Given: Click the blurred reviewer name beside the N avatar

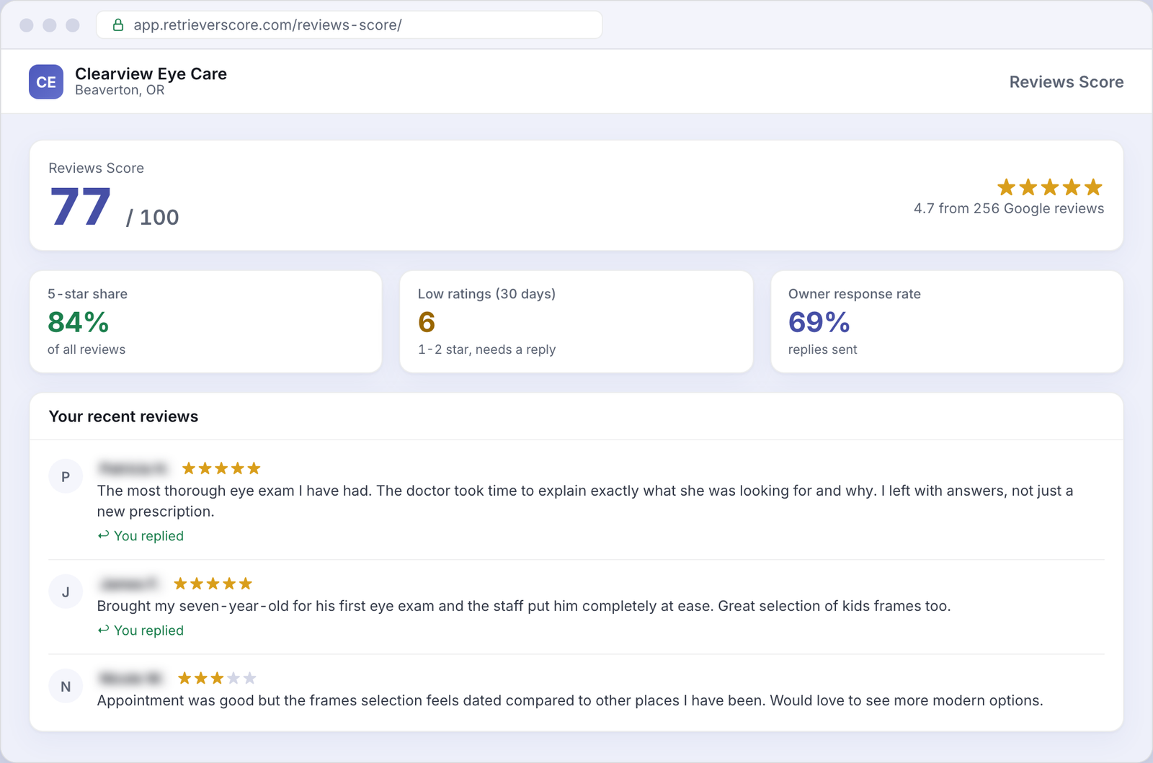Looking at the screenshot, I should pyautogui.click(x=132, y=678).
